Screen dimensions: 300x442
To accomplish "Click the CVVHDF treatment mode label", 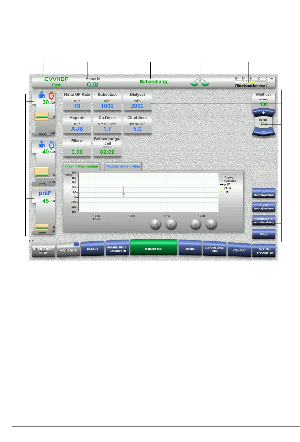I will 56,79.
